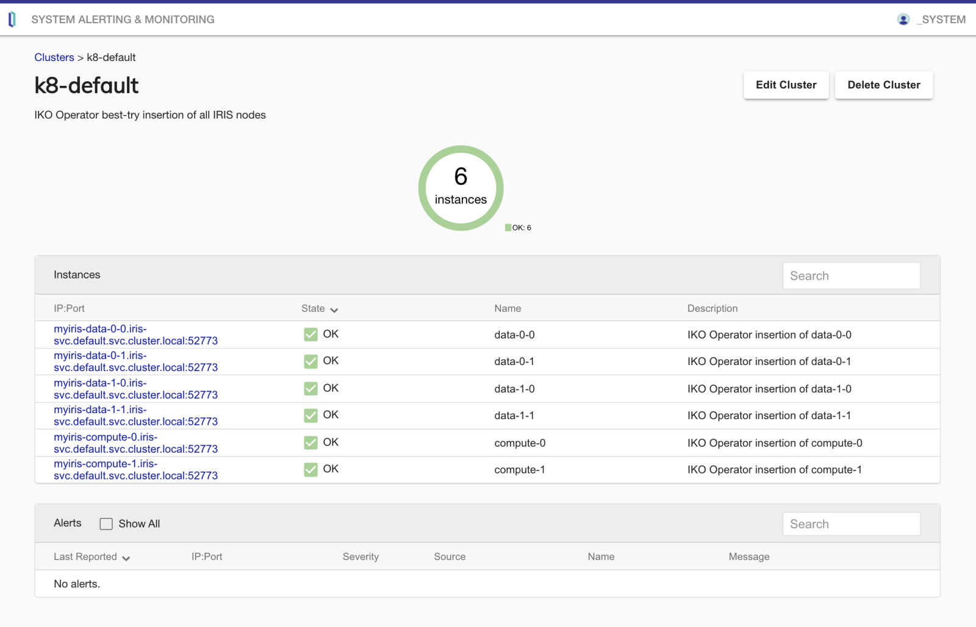Click the IP:Port column header in Instances
The height and width of the screenshot is (627, 976).
[x=69, y=308]
